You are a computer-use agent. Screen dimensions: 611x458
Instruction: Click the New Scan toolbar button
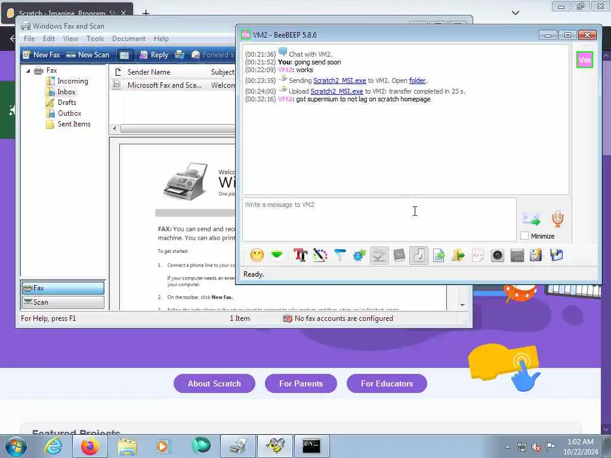[x=88, y=55]
